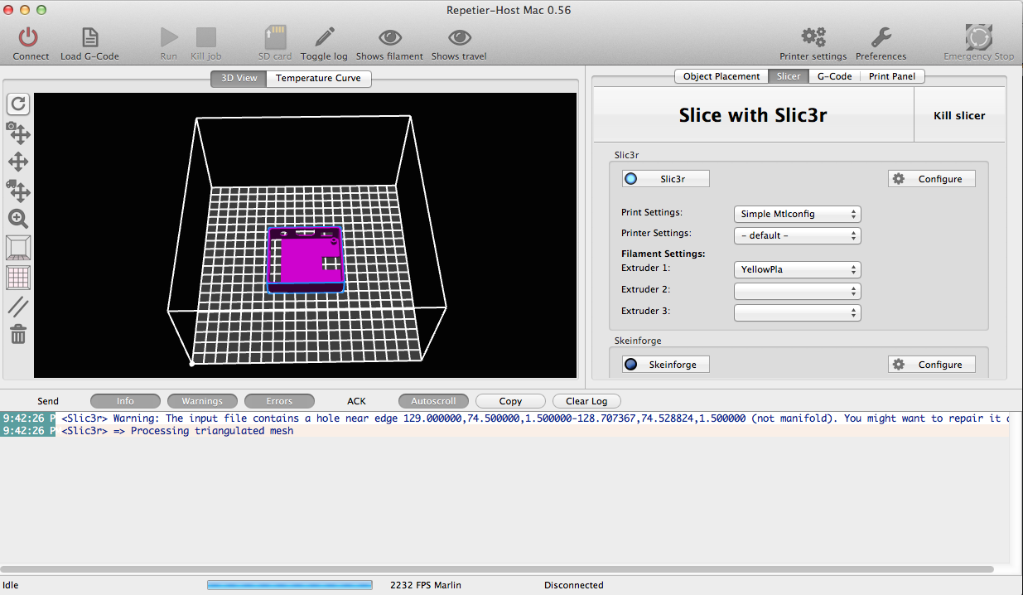Image resolution: width=1023 pixels, height=595 pixels.
Task: Click the trash delete object icon
Action: point(18,334)
